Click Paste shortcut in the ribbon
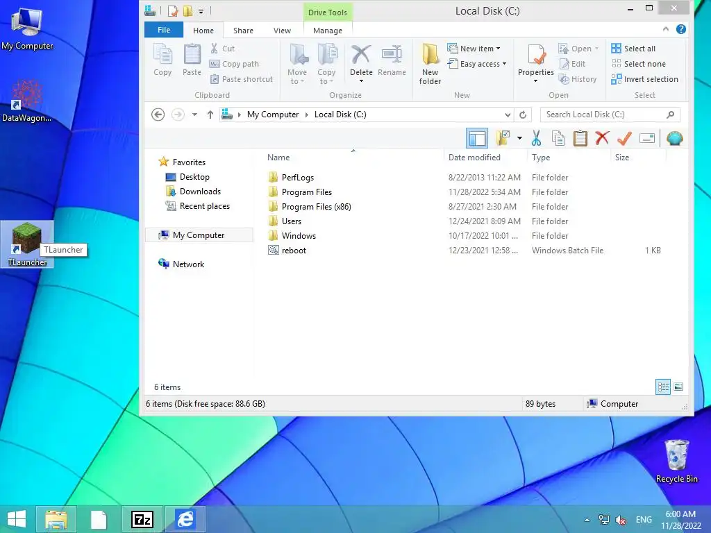Image resolution: width=711 pixels, height=533 pixels. (x=241, y=79)
